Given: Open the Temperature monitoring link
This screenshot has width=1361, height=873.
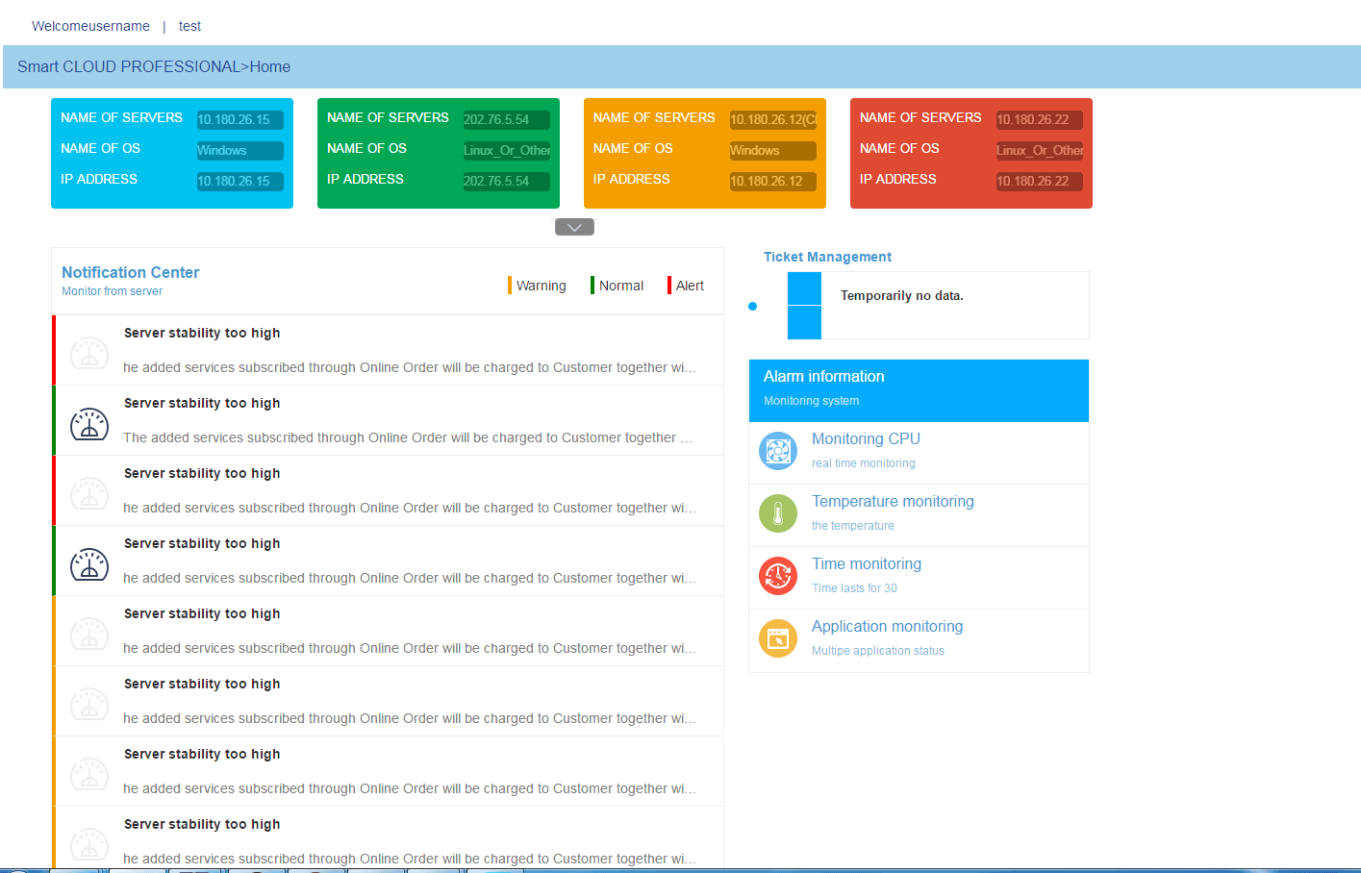Looking at the screenshot, I should point(893,501).
